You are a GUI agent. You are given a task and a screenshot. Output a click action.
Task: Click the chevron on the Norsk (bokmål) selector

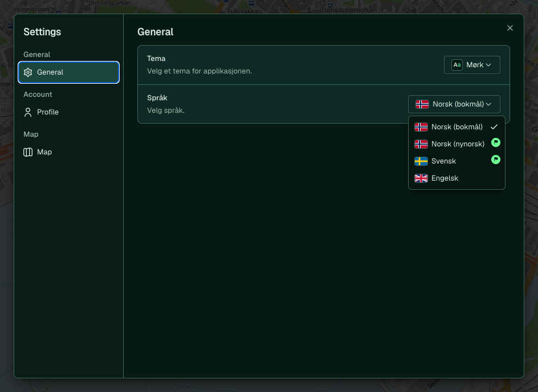[488, 104]
